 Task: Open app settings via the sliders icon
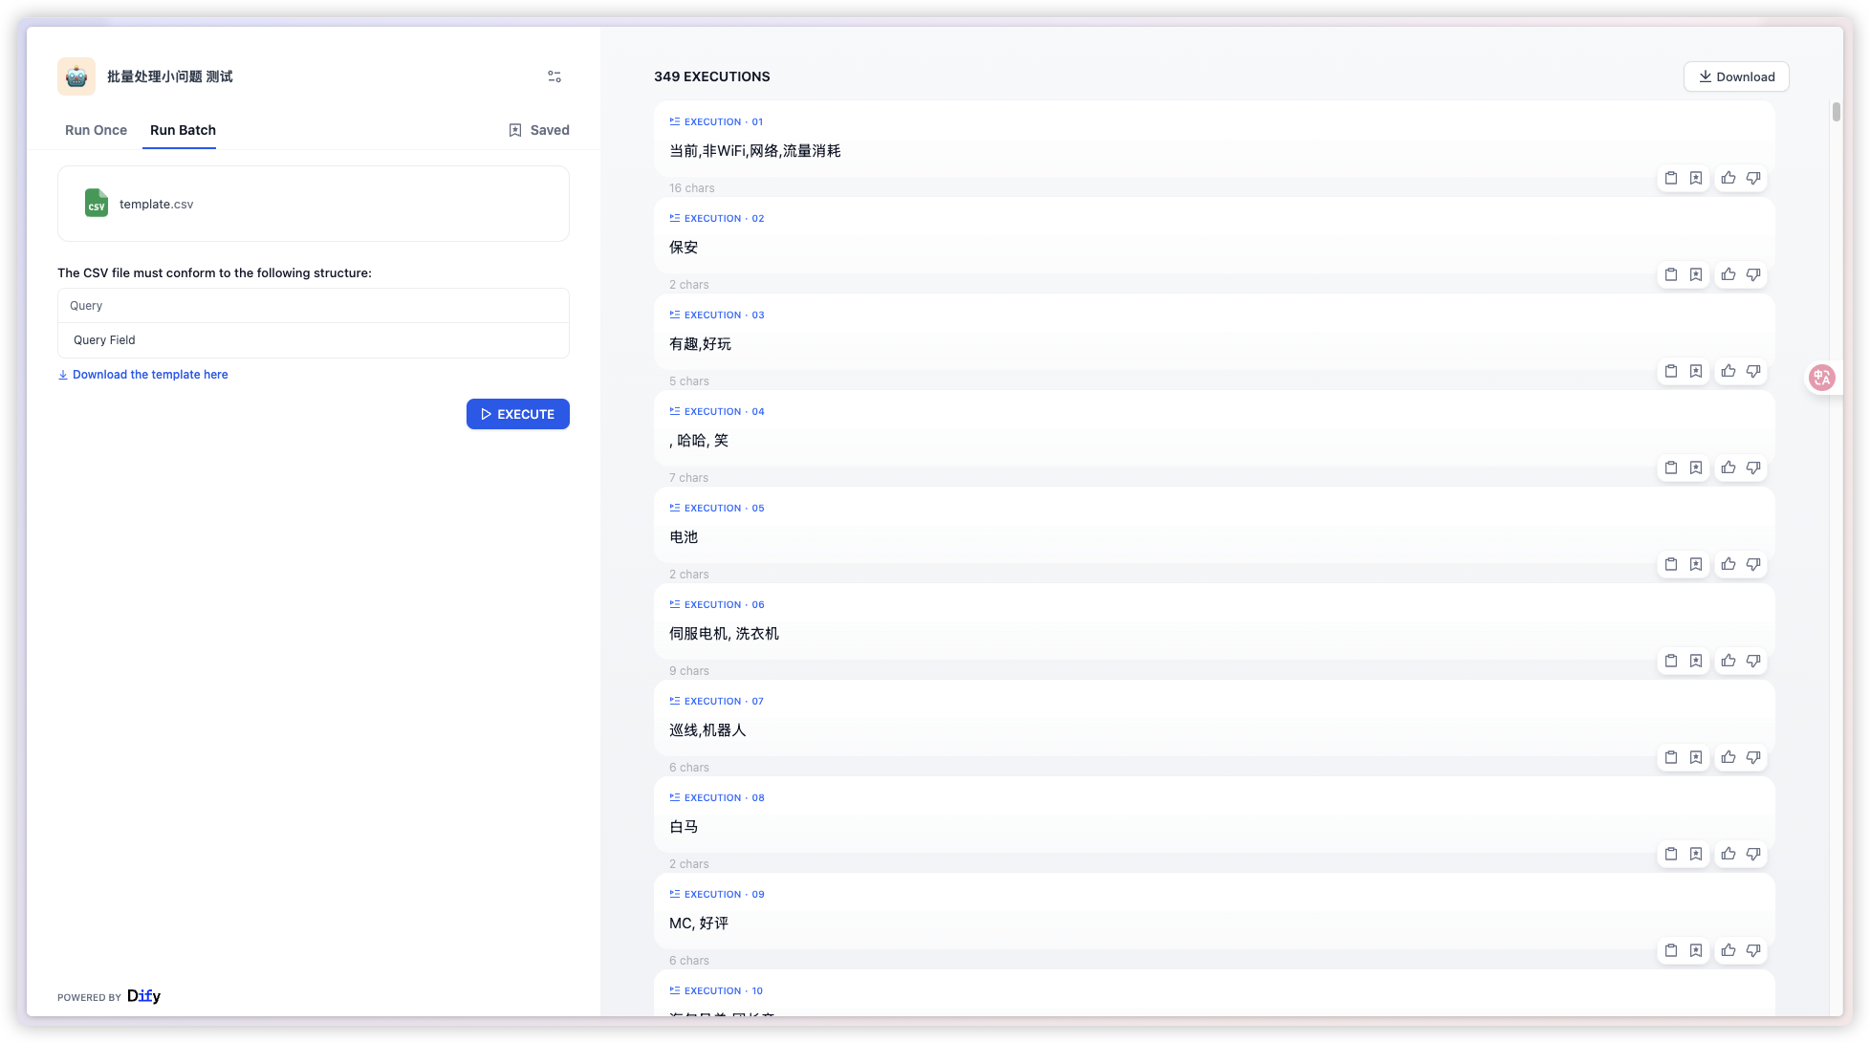coord(554,76)
